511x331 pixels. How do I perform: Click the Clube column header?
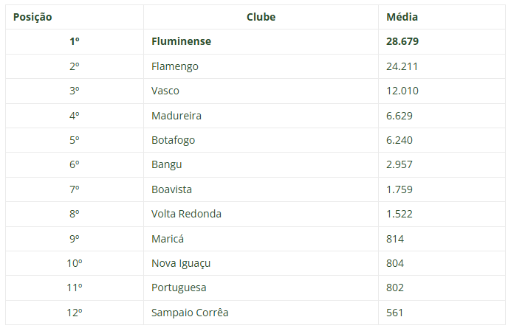[261, 17]
